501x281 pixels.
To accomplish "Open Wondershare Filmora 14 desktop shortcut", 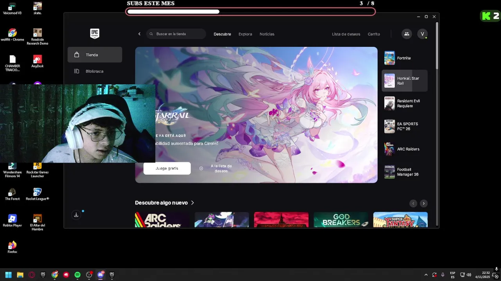I will [x=13, y=171].
